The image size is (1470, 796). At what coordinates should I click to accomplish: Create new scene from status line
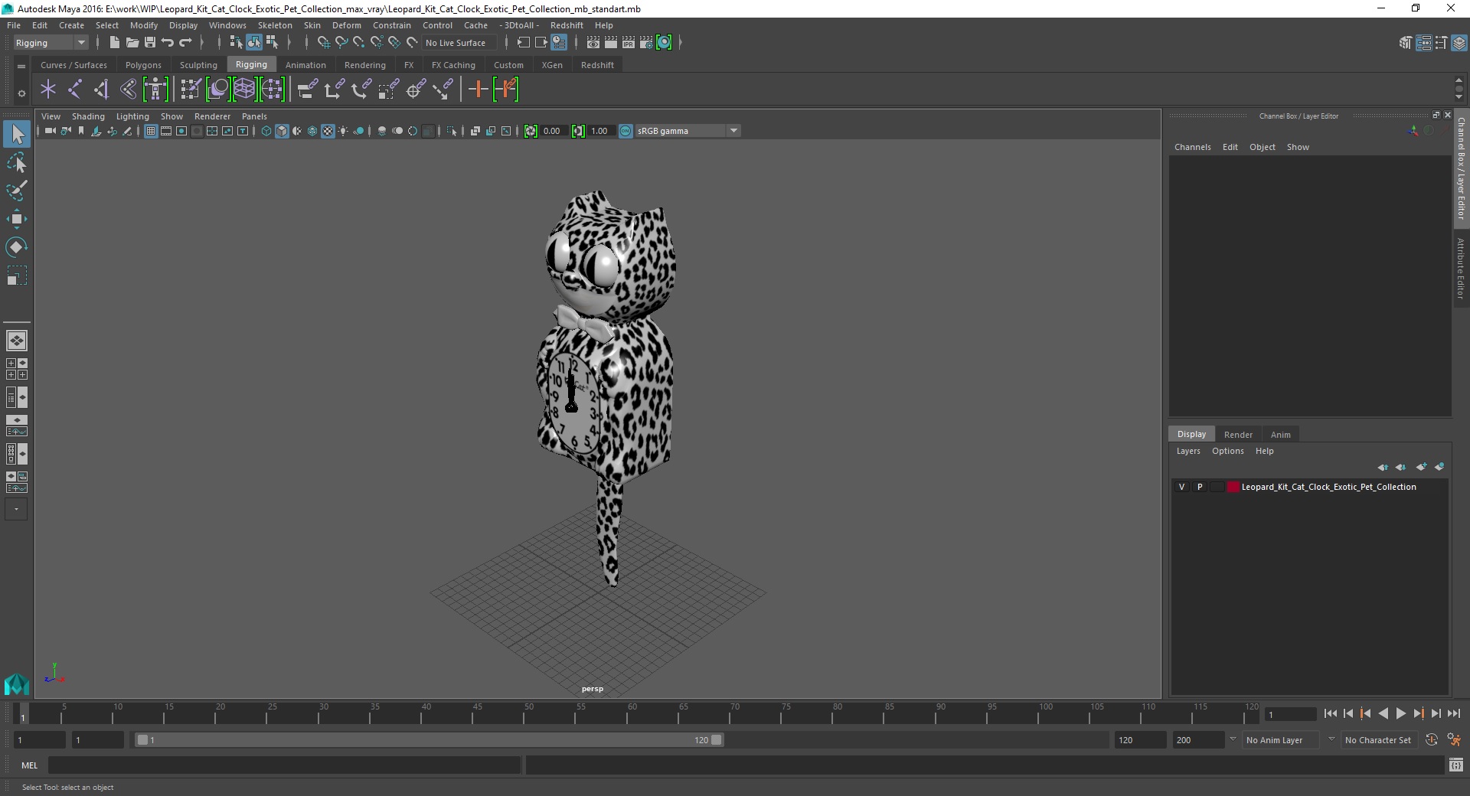(x=114, y=43)
